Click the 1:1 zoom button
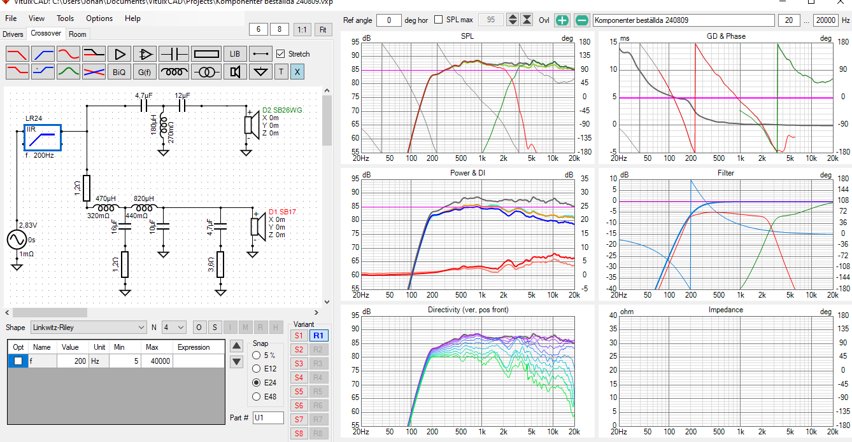This screenshot has width=852, height=442. [302, 29]
